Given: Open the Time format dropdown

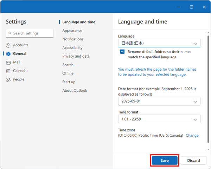Looking at the screenshot, I should coord(159,119).
